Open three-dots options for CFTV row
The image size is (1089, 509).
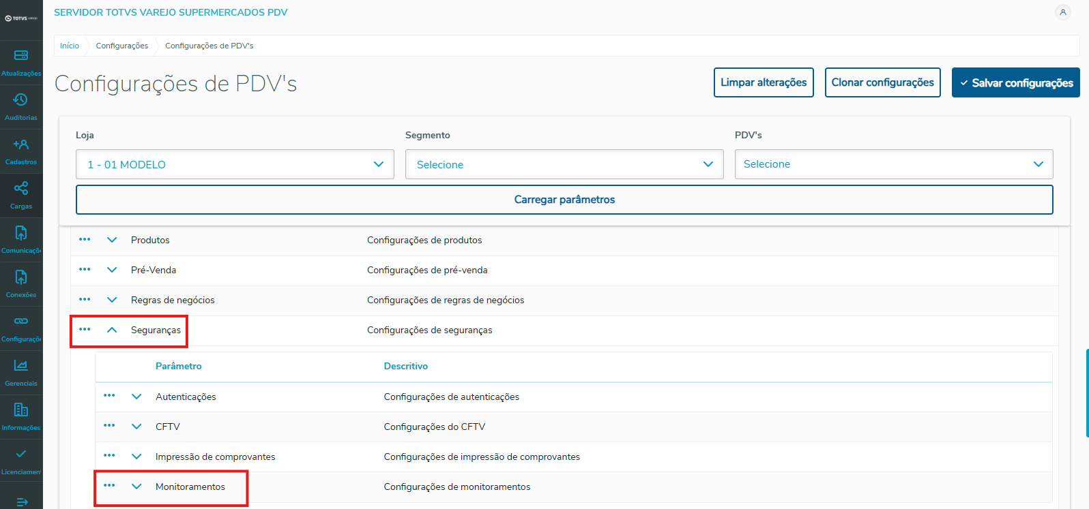pyautogui.click(x=109, y=426)
